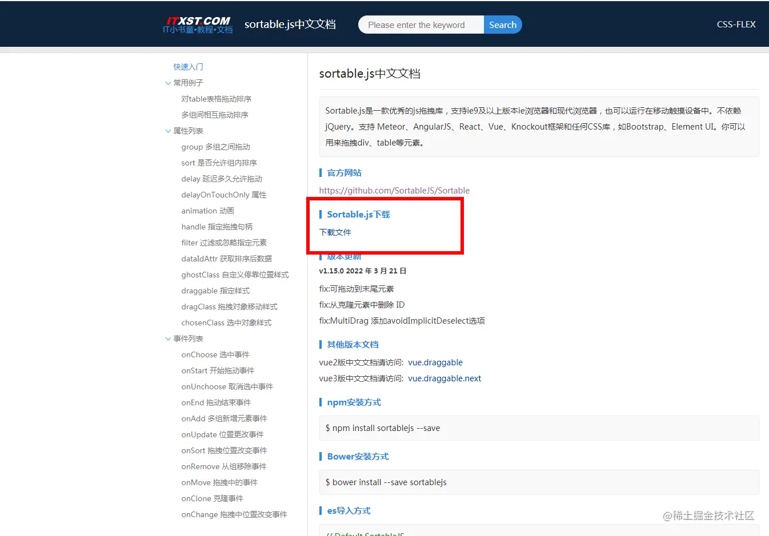Select sort 是否允许组内排序 property
Viewport: 769px width, 536px height.
219,163
